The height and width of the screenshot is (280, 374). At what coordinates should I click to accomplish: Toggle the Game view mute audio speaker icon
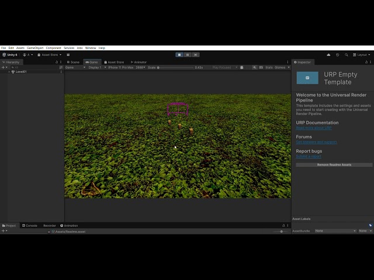[x=255, y=68]
